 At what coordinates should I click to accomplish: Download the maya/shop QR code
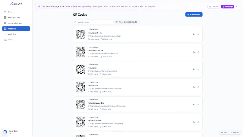194,87
